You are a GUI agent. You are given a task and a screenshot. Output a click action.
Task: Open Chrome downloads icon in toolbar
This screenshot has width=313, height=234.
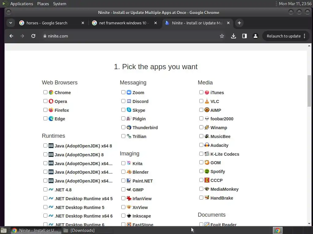[233, 36]
